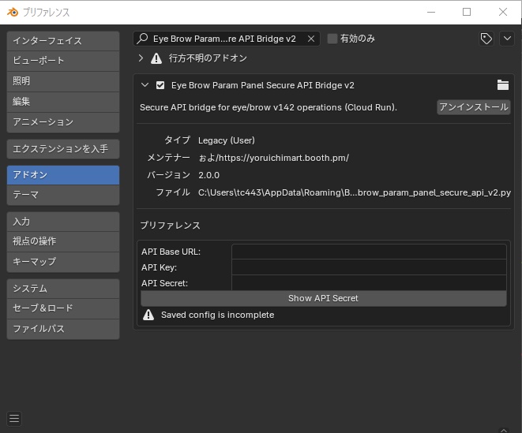Click the incomplete config warning icon
This screenshot has height=433, width=522.
click(x=148, y=315)
